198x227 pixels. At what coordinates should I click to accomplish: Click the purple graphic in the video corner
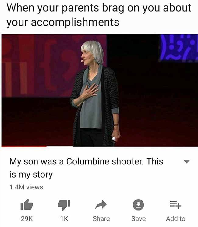[x=179, y=48]
